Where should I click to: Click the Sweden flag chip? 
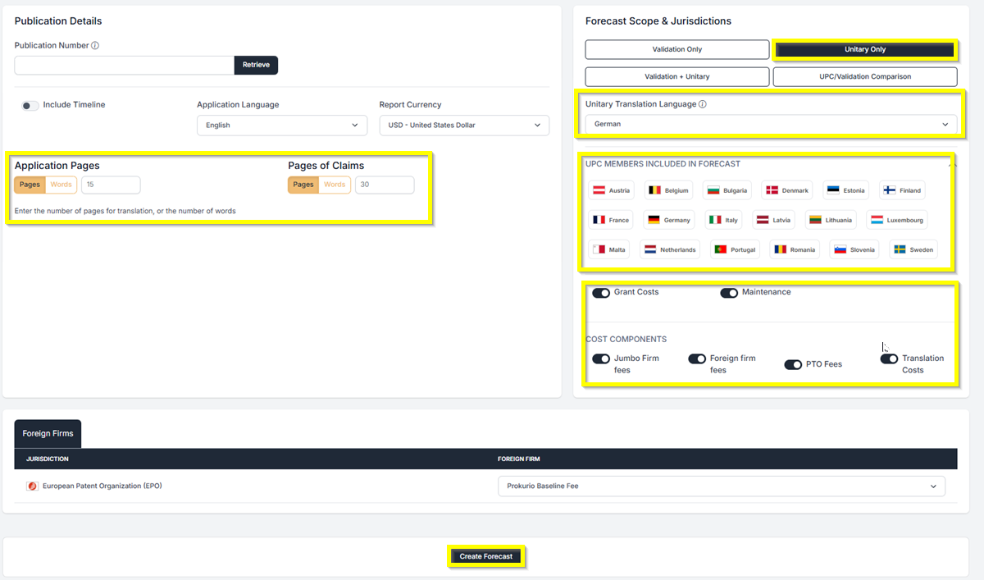click(x=913, y=249)
